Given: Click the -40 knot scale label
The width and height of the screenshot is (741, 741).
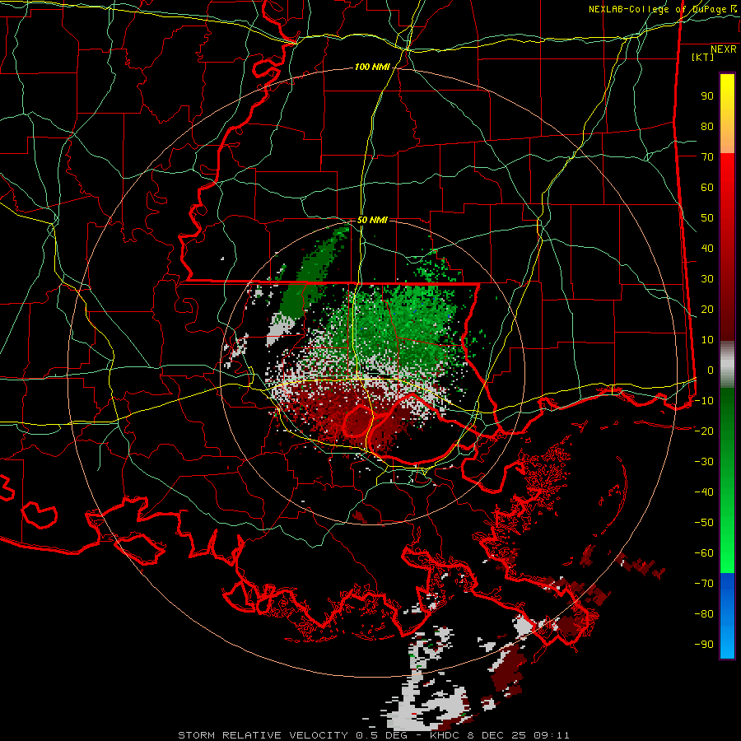Looking at the screenshot, I should (704, 492).
